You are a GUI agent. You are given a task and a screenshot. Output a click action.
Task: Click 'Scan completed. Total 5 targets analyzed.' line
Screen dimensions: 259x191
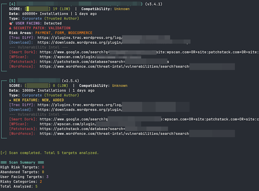54,153
